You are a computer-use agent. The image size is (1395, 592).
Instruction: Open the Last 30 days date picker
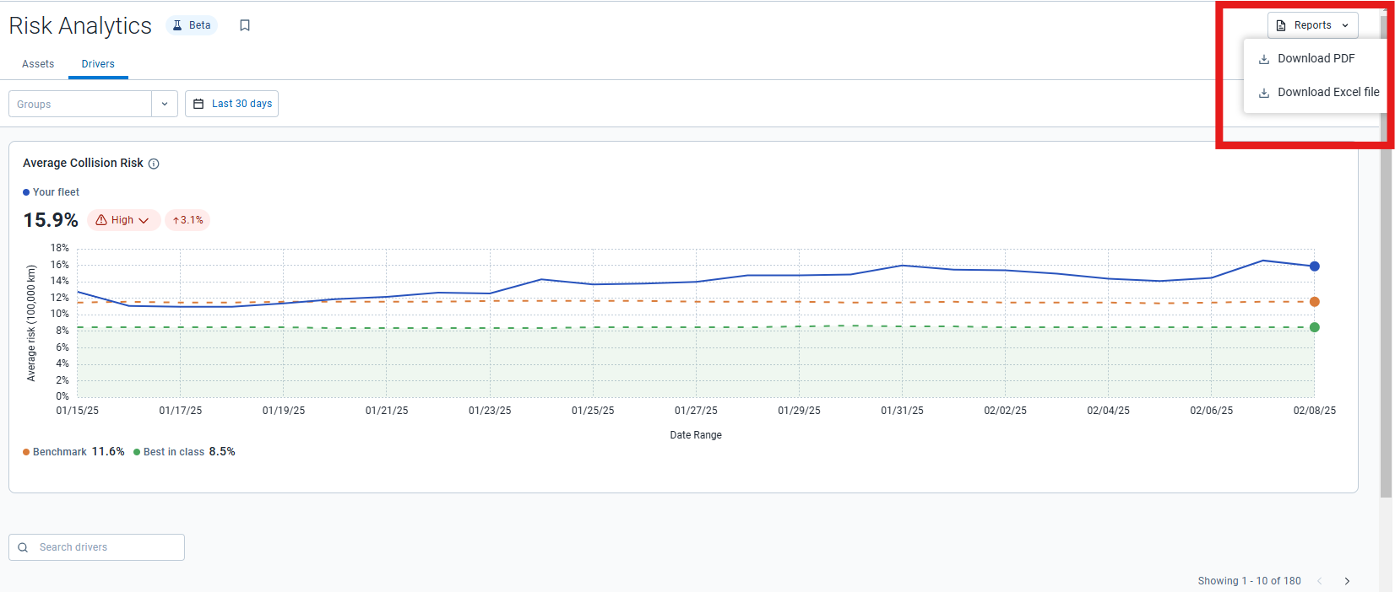(x=231, y=104)
